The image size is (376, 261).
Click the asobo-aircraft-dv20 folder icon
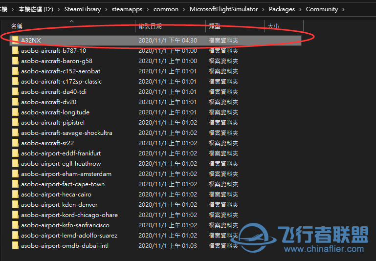15,102
